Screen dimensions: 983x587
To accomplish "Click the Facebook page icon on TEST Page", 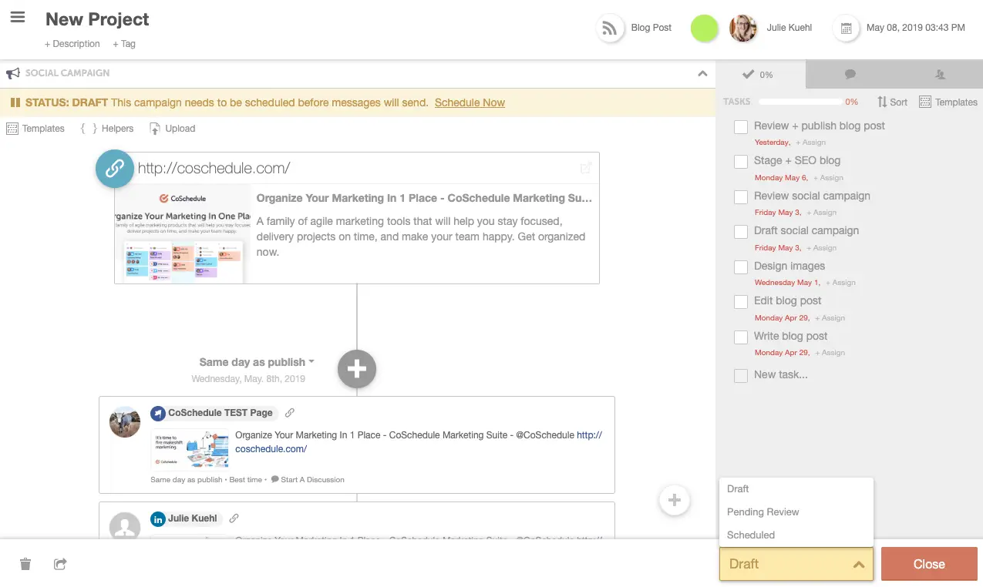I will [x=158, y=413].
